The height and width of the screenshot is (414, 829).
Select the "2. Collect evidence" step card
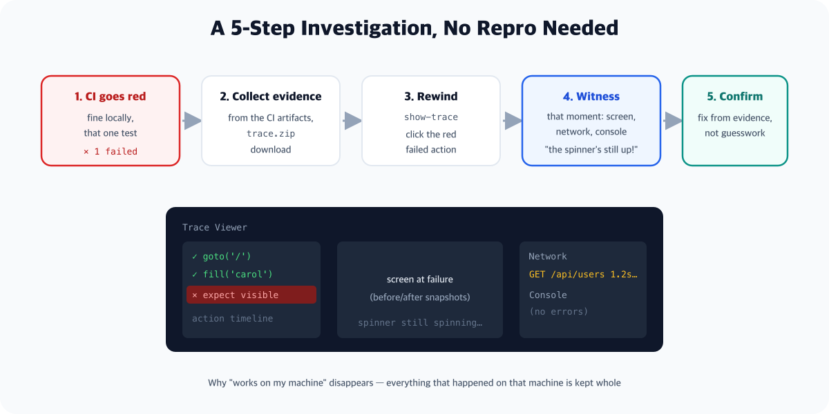pyautogui.click(x=271, y=121)
